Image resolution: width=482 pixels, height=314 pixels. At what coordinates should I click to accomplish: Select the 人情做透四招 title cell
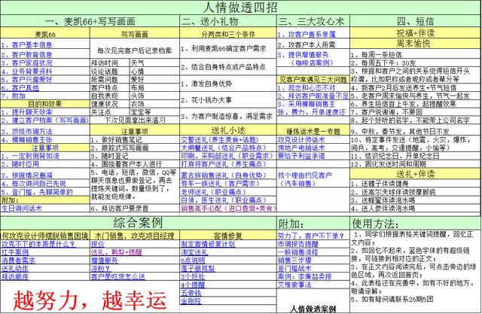240,8
